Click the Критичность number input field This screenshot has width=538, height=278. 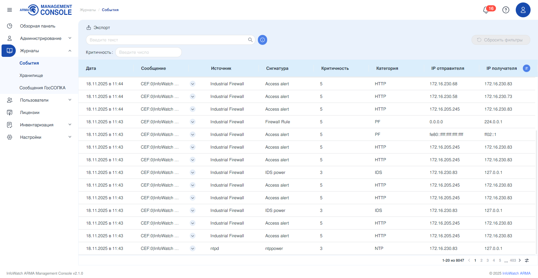[x=148, y=52]
